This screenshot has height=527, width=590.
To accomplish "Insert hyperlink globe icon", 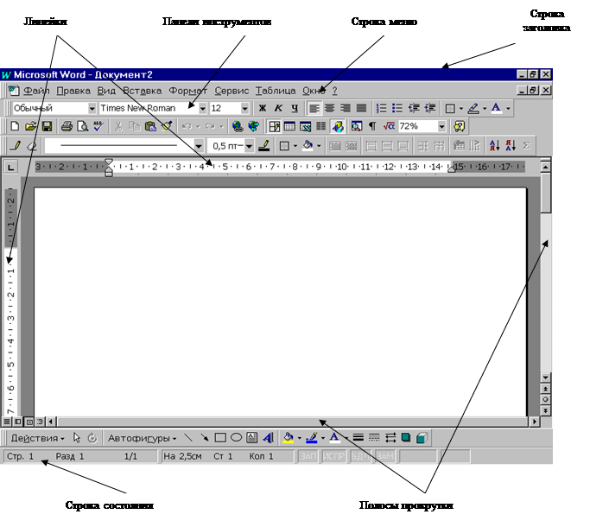I will click(x=238, y=126).
